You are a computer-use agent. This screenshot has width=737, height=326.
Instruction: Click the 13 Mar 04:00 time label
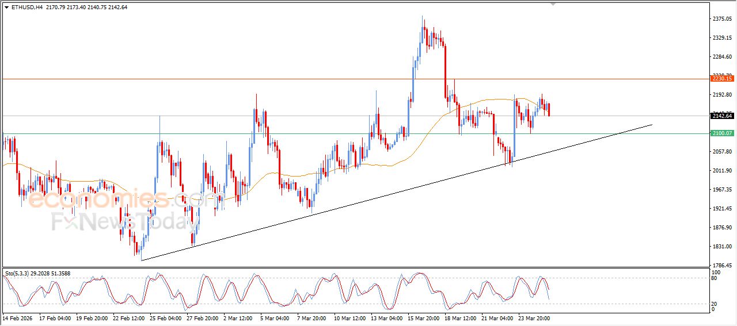tap(386, 317)
